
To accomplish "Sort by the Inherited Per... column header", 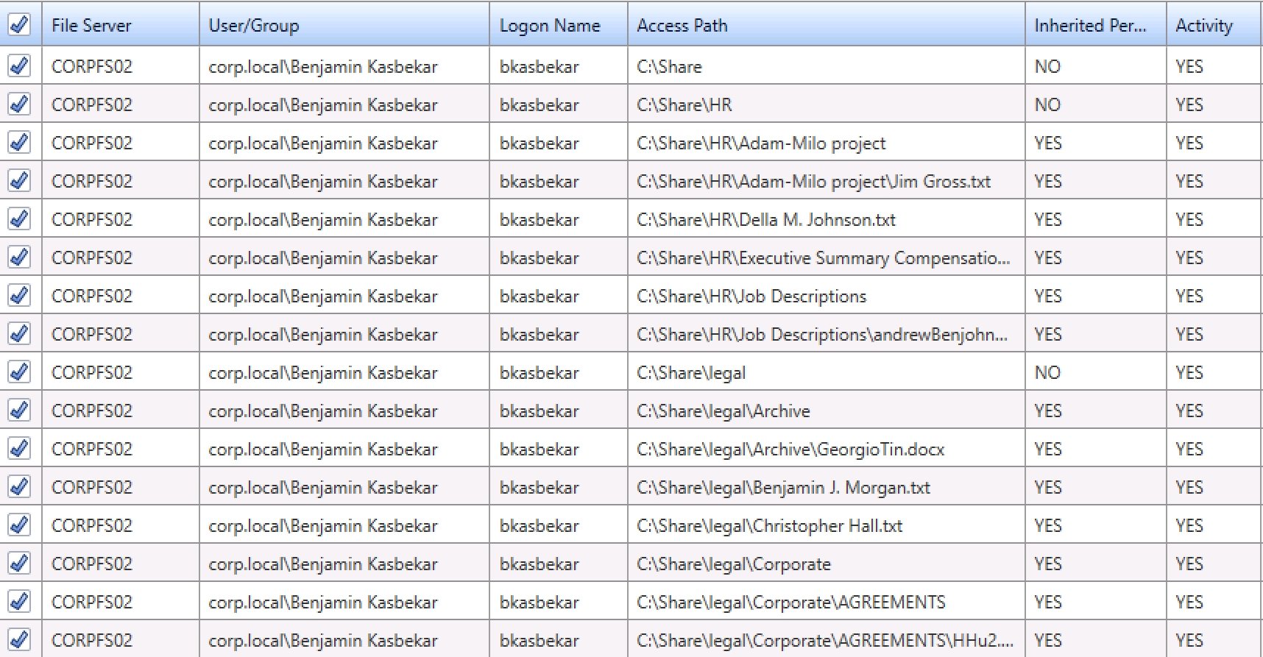I will coord(1090,26).
